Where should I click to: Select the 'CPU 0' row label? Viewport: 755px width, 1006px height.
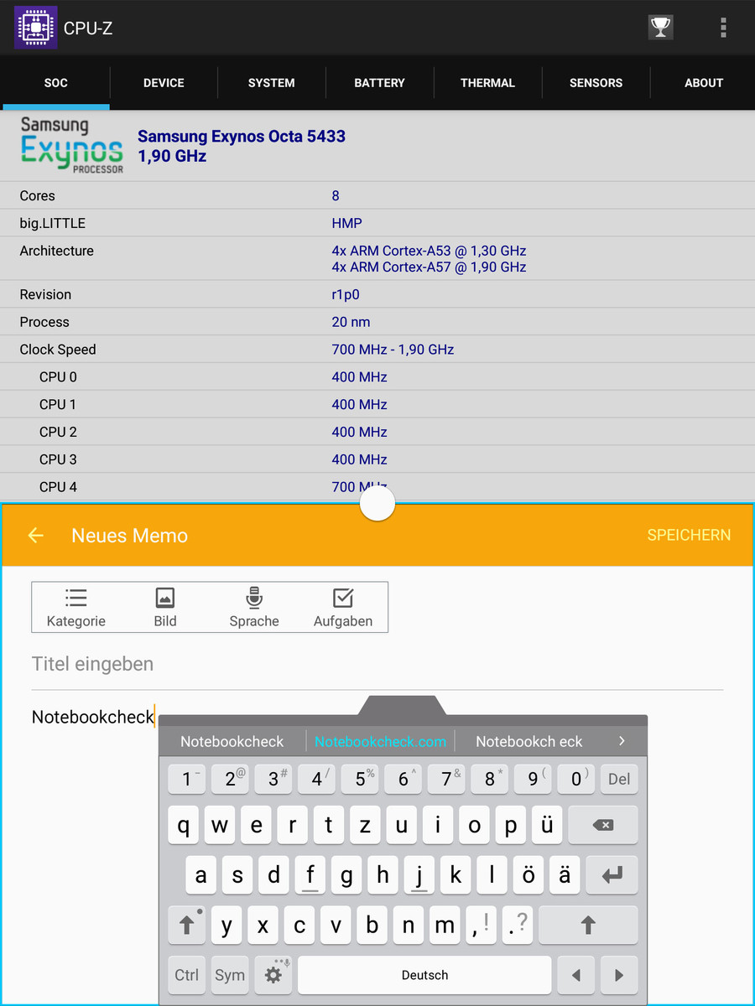click(58, 376)
